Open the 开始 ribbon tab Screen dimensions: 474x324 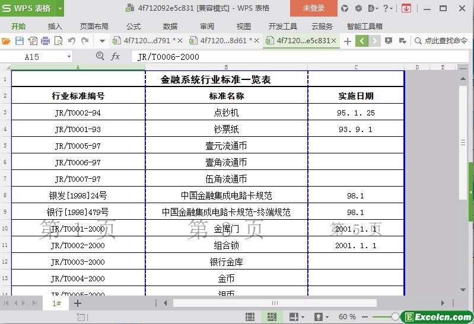(18, 26)
